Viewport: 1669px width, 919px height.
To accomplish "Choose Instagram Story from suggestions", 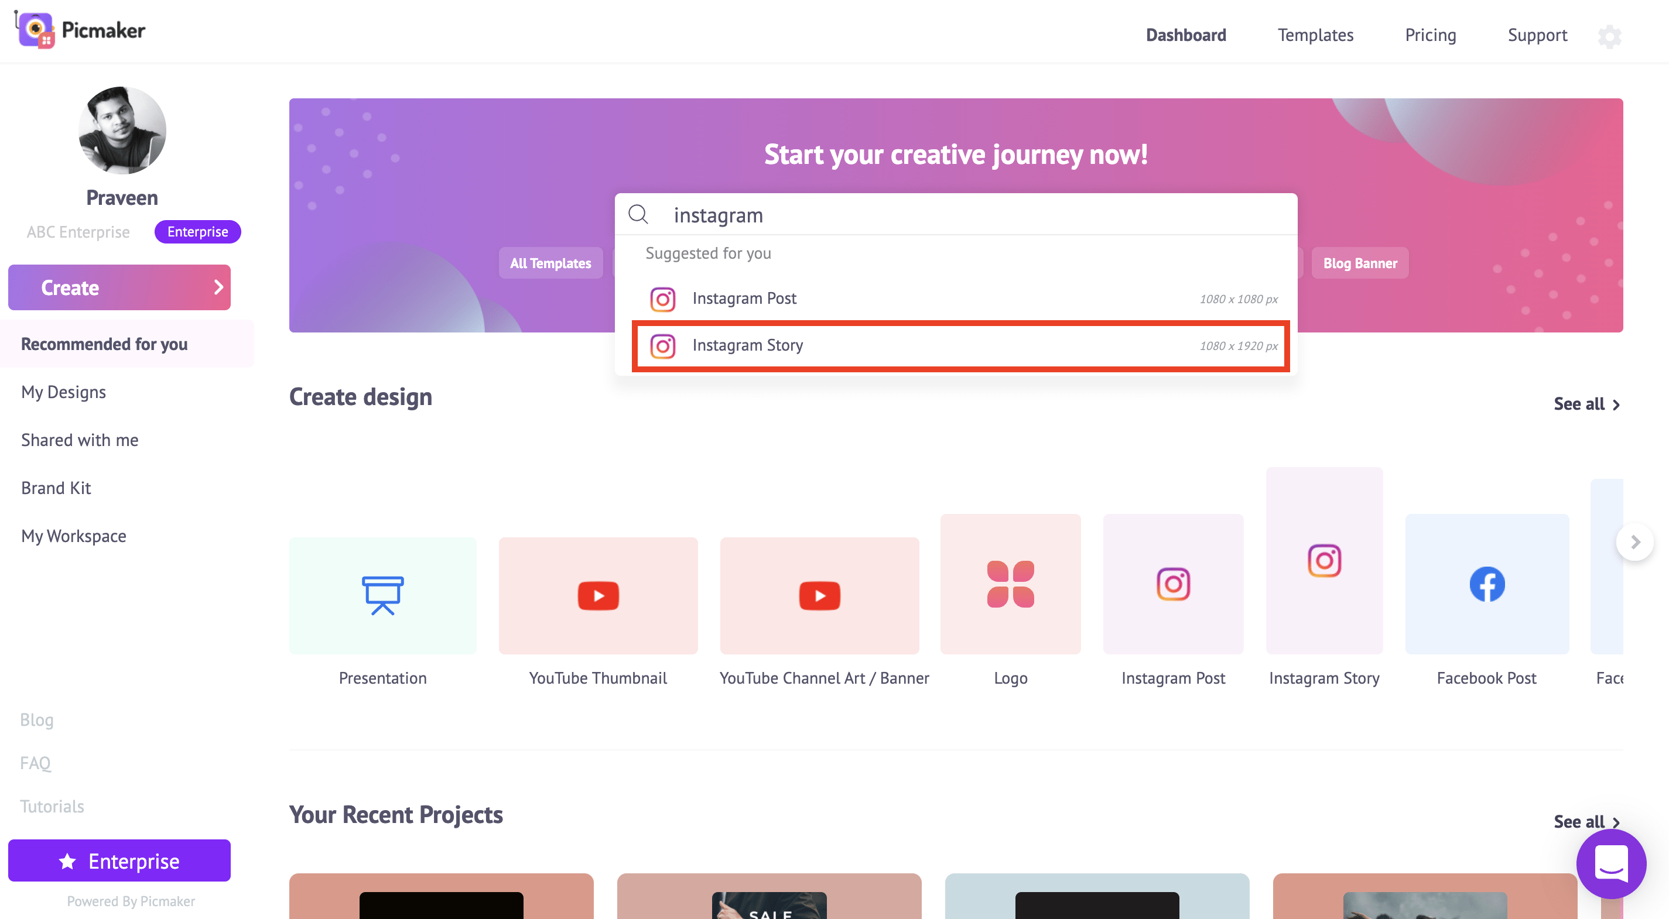I will [x=961, y=346].
